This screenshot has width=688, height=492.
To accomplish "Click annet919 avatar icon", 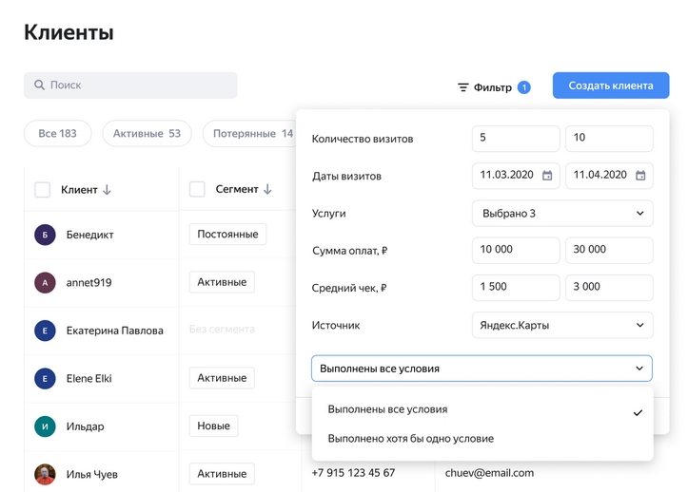I will point(45,283).
